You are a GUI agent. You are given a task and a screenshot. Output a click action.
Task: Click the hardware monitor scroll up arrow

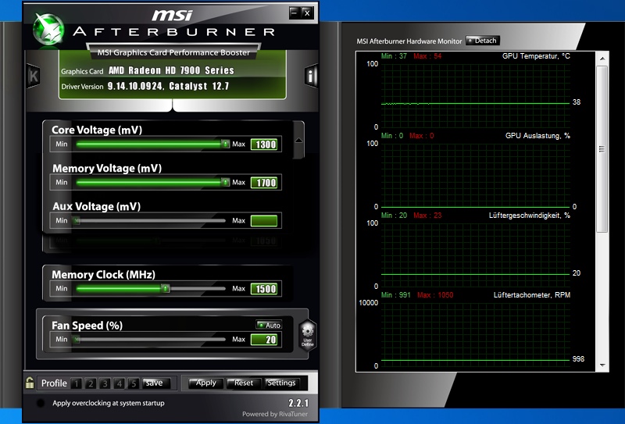(602, 59)
